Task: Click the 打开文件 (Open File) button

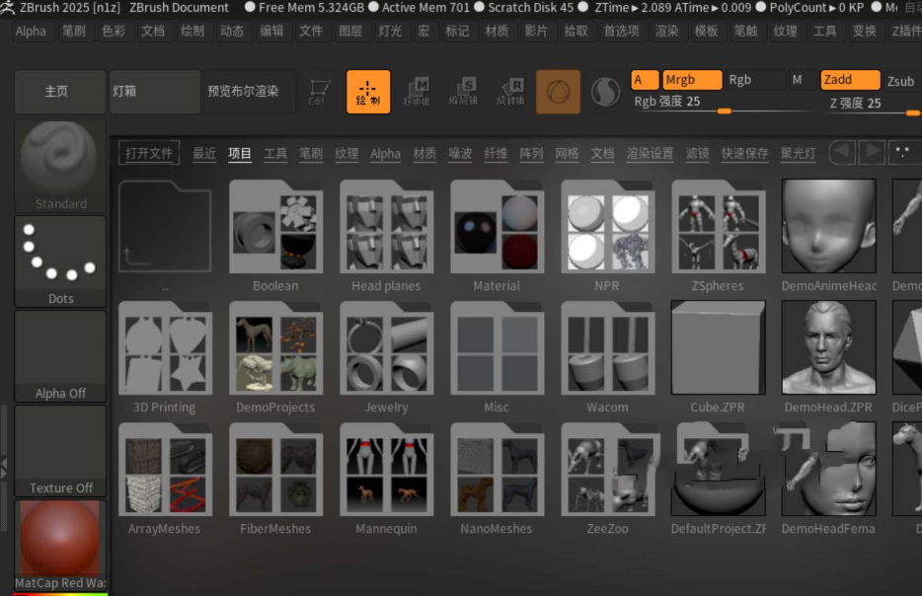Action: [x=149, y=153]
